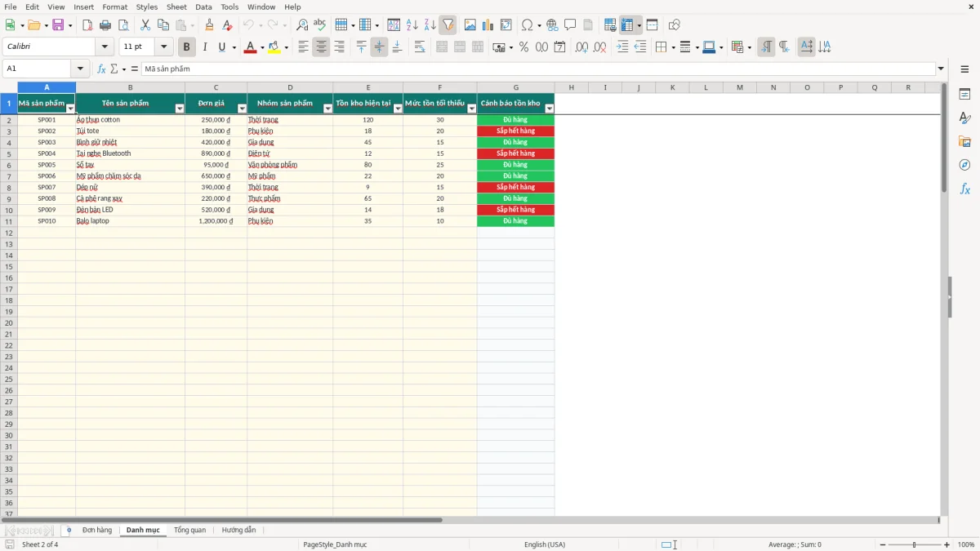Screen dimensions: 980x551
Task: Toggle Italic formatting
Action: (204, 47)
